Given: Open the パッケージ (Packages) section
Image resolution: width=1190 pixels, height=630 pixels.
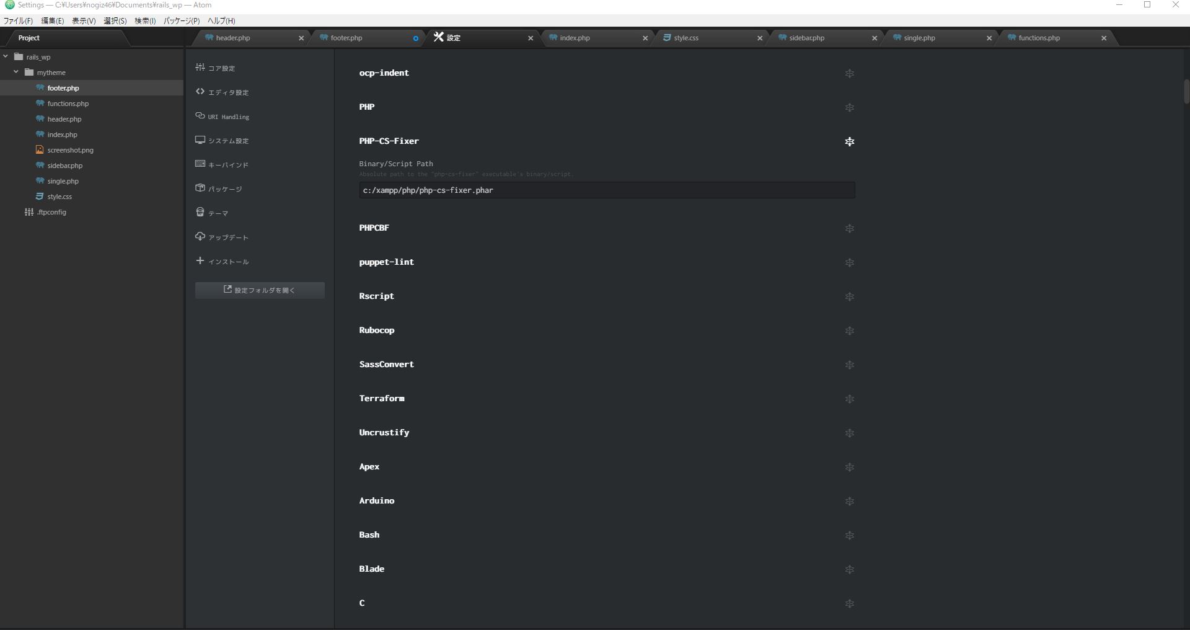Looking at the screenshot, I should [x=224, y=189].
